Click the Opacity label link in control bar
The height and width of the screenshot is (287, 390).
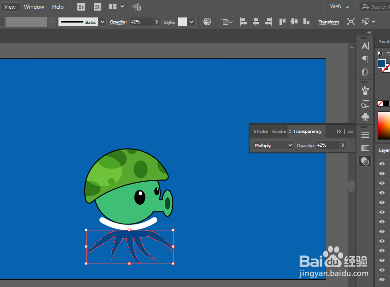118,22
